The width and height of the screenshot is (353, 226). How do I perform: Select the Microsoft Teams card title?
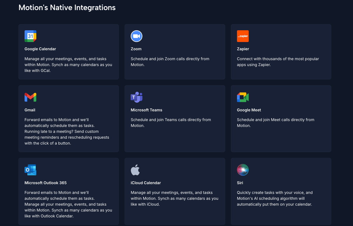coord(146,110)
